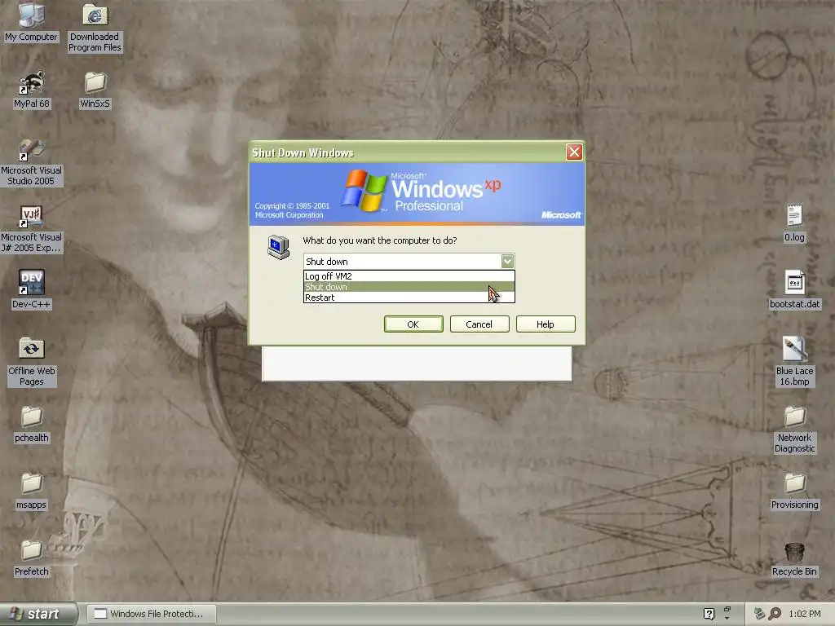Select the Prefetch folder icon
The width and height of the screenshot is (835, 626).
32,558
